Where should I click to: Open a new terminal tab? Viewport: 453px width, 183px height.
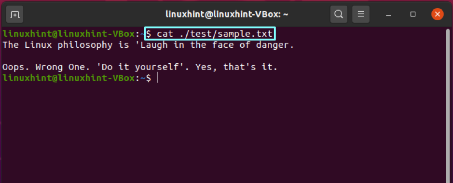tap(14, 14)
